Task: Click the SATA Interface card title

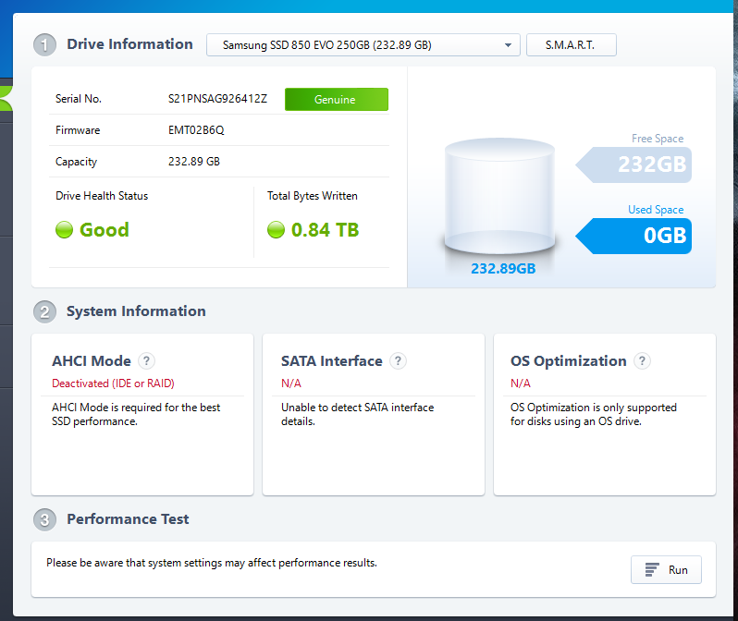Action: (x=332, y=360)
